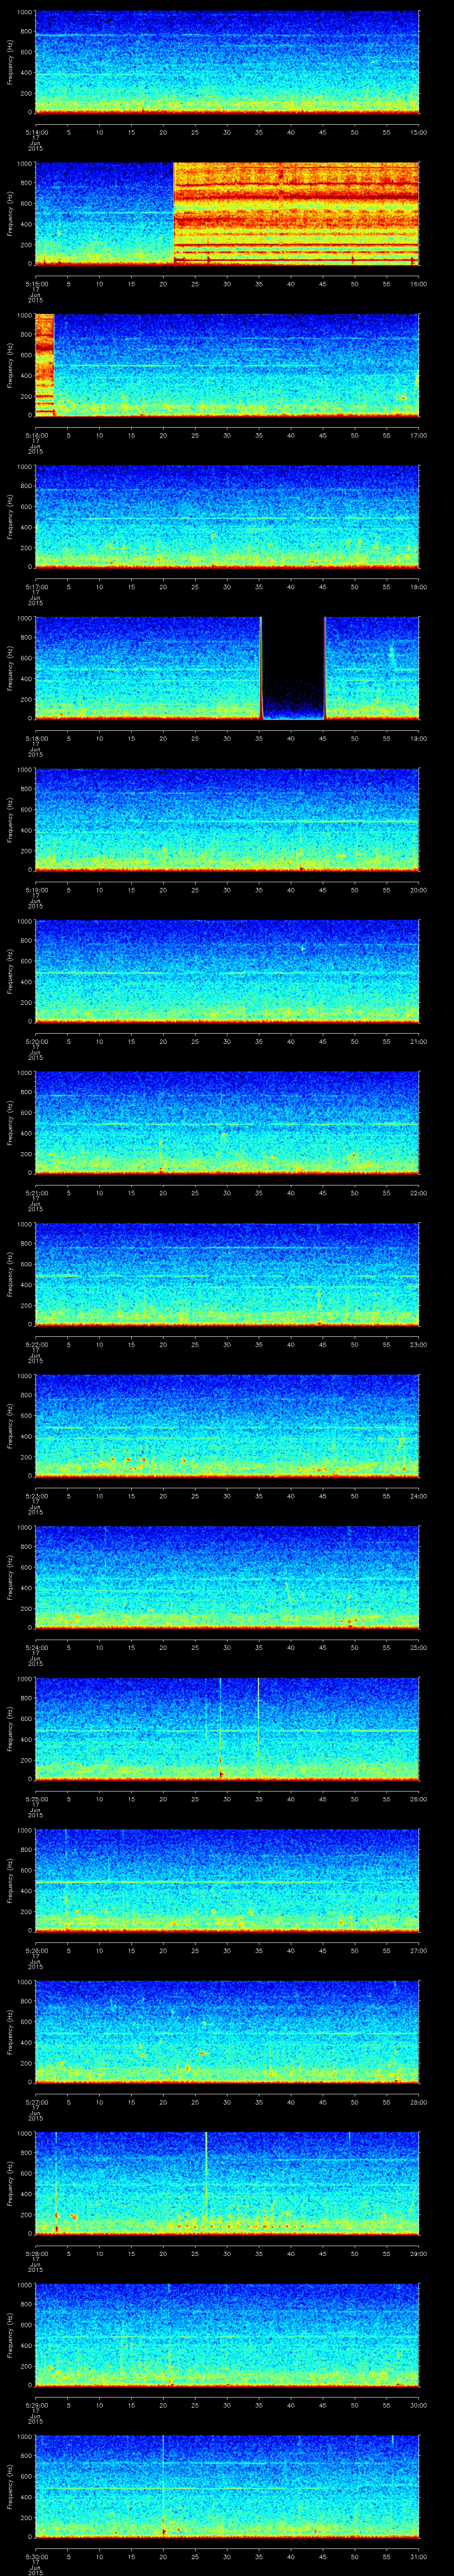Click the 23:00 end time label
Image resolution: width=454 pixels, height=2576 pixels.
pyautogui.click(x=418, y=1344)
